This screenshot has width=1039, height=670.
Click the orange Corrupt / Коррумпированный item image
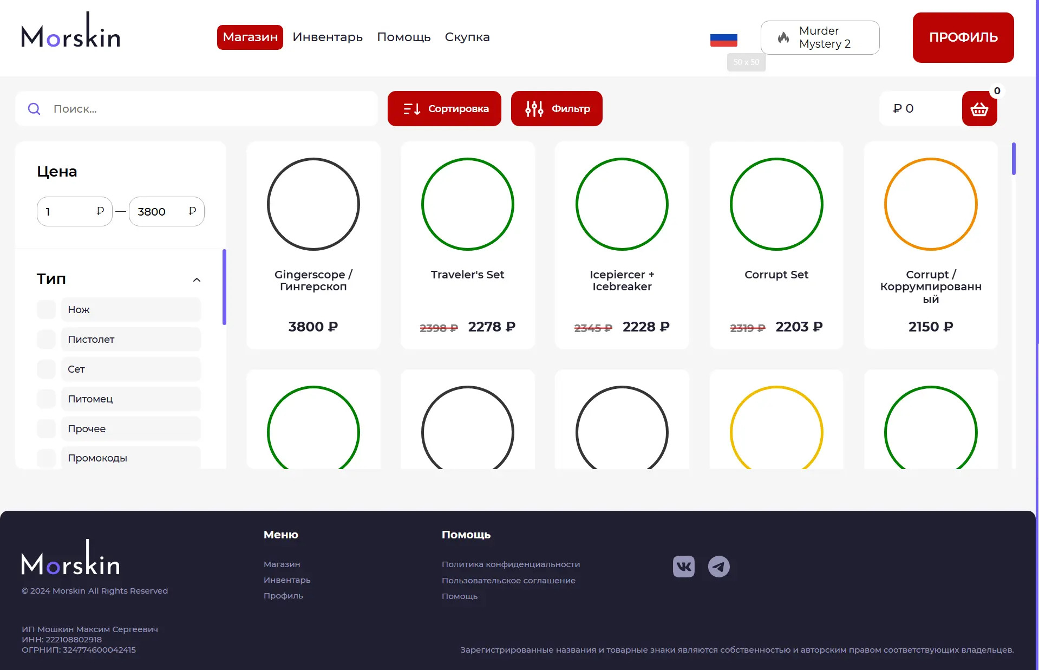[930, 204]
